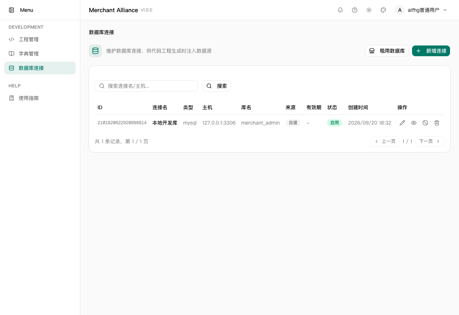Open 工程管理 in the sidebar

click(40, 39)
